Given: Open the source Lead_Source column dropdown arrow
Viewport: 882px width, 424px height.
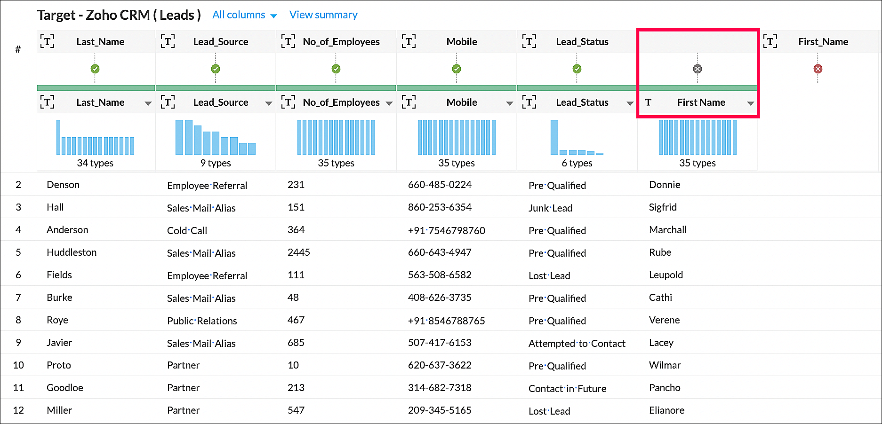Looking at the screenshot, I should (269, 103).
